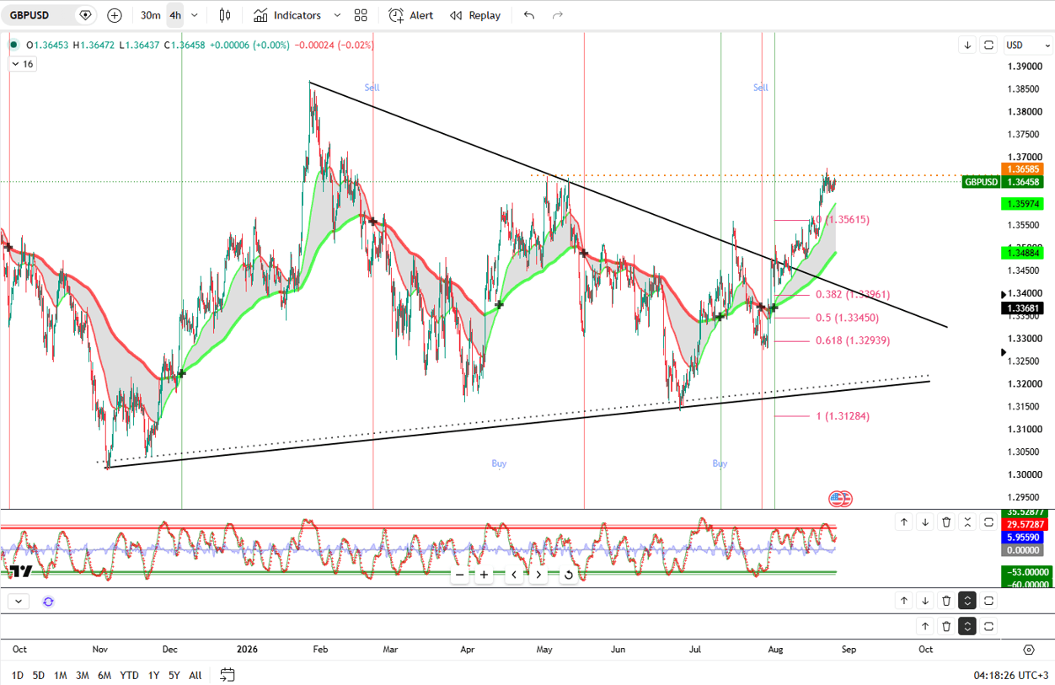Screen dimensions: 1055x685
Task: Move the second collapsed pane up
Action: (x=904, y=601)
